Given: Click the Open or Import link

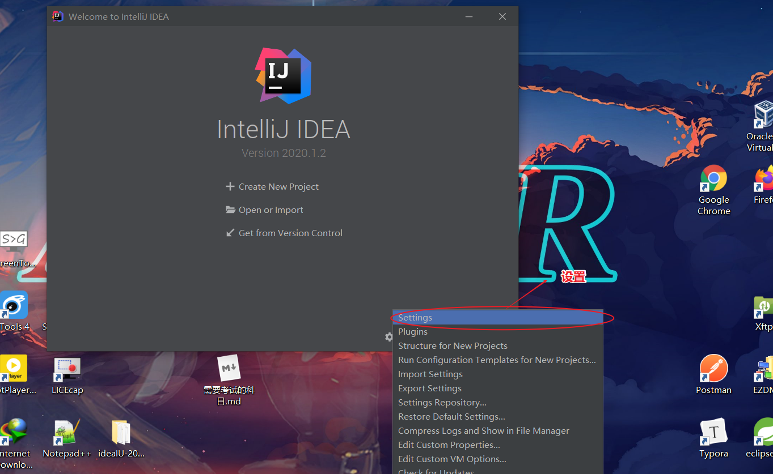Looking at the screenshot, I should pos(271,210).
